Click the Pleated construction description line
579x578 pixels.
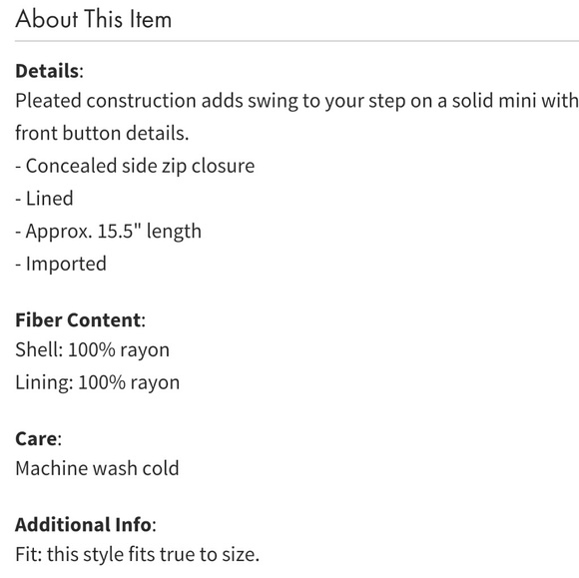(296, 101)
